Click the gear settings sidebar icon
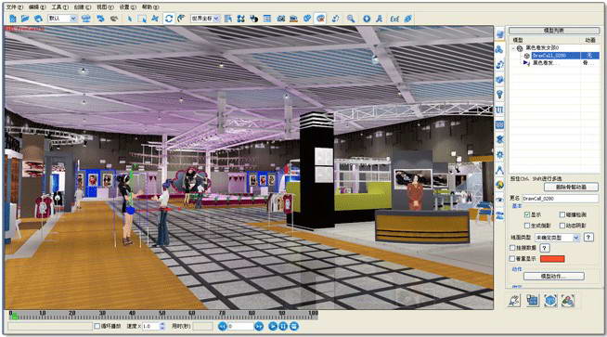The height and width of the screenshot is (337, 607). tap(499, 154)
